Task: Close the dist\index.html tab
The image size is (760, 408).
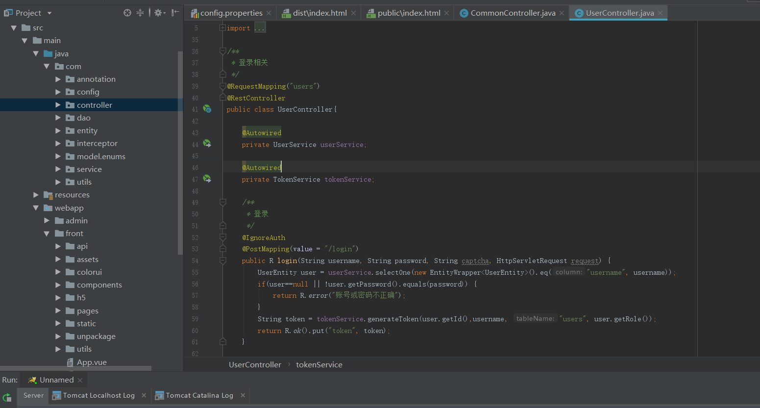Action: [353, 13]
